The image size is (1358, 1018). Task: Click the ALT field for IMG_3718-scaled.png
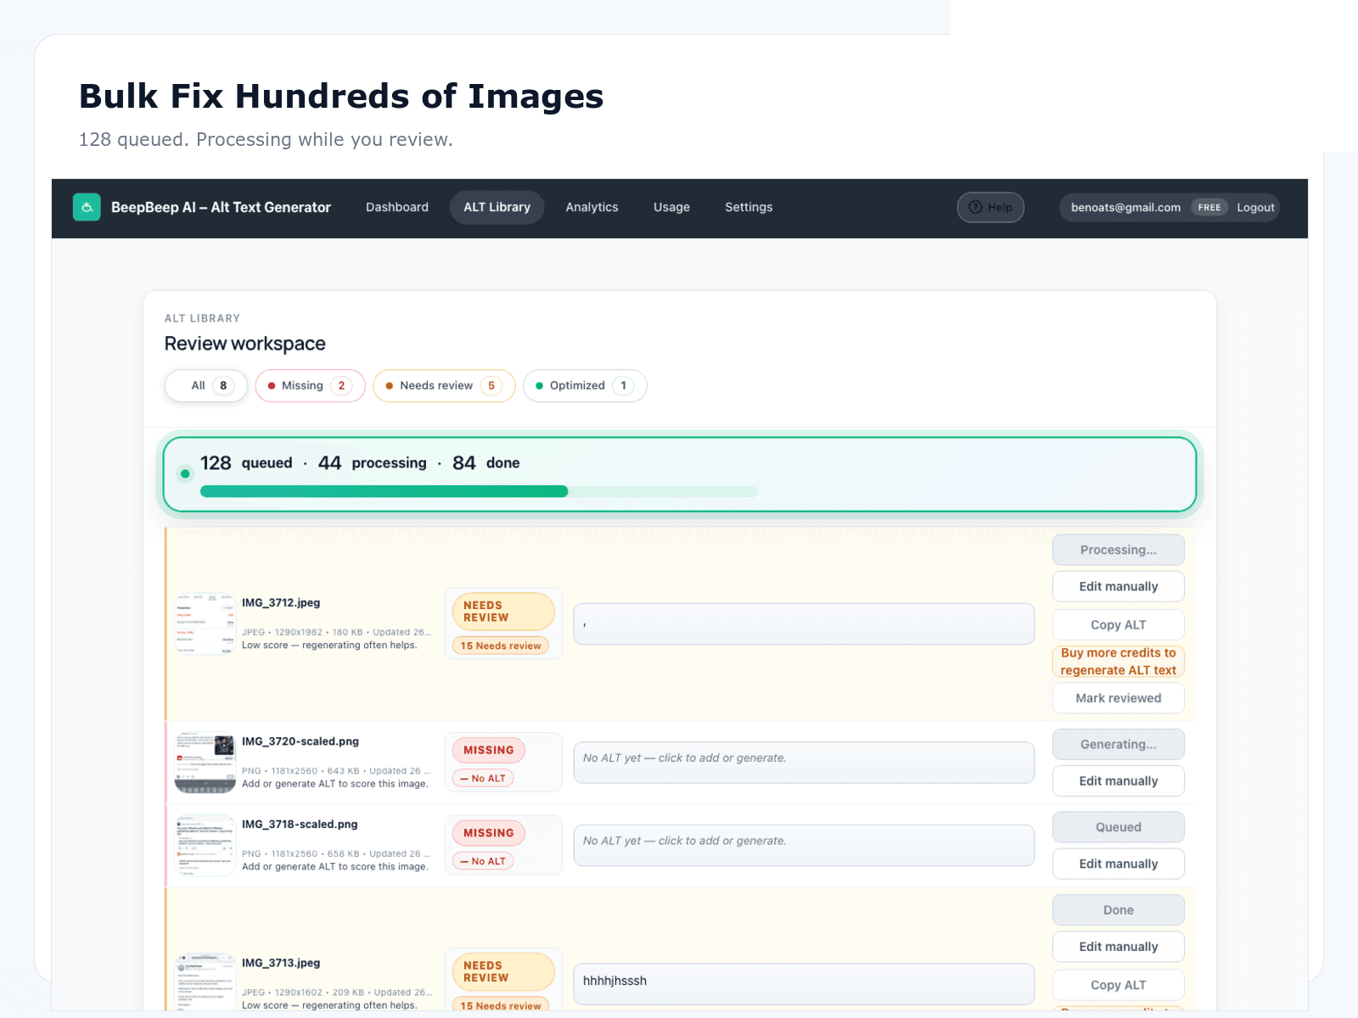(x=804, y=846)
